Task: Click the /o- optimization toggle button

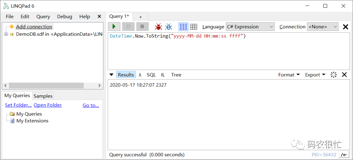Action: 344,154
